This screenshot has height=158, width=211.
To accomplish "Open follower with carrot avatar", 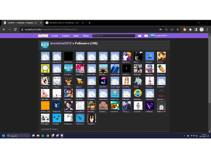I will [x=161, y=68].
